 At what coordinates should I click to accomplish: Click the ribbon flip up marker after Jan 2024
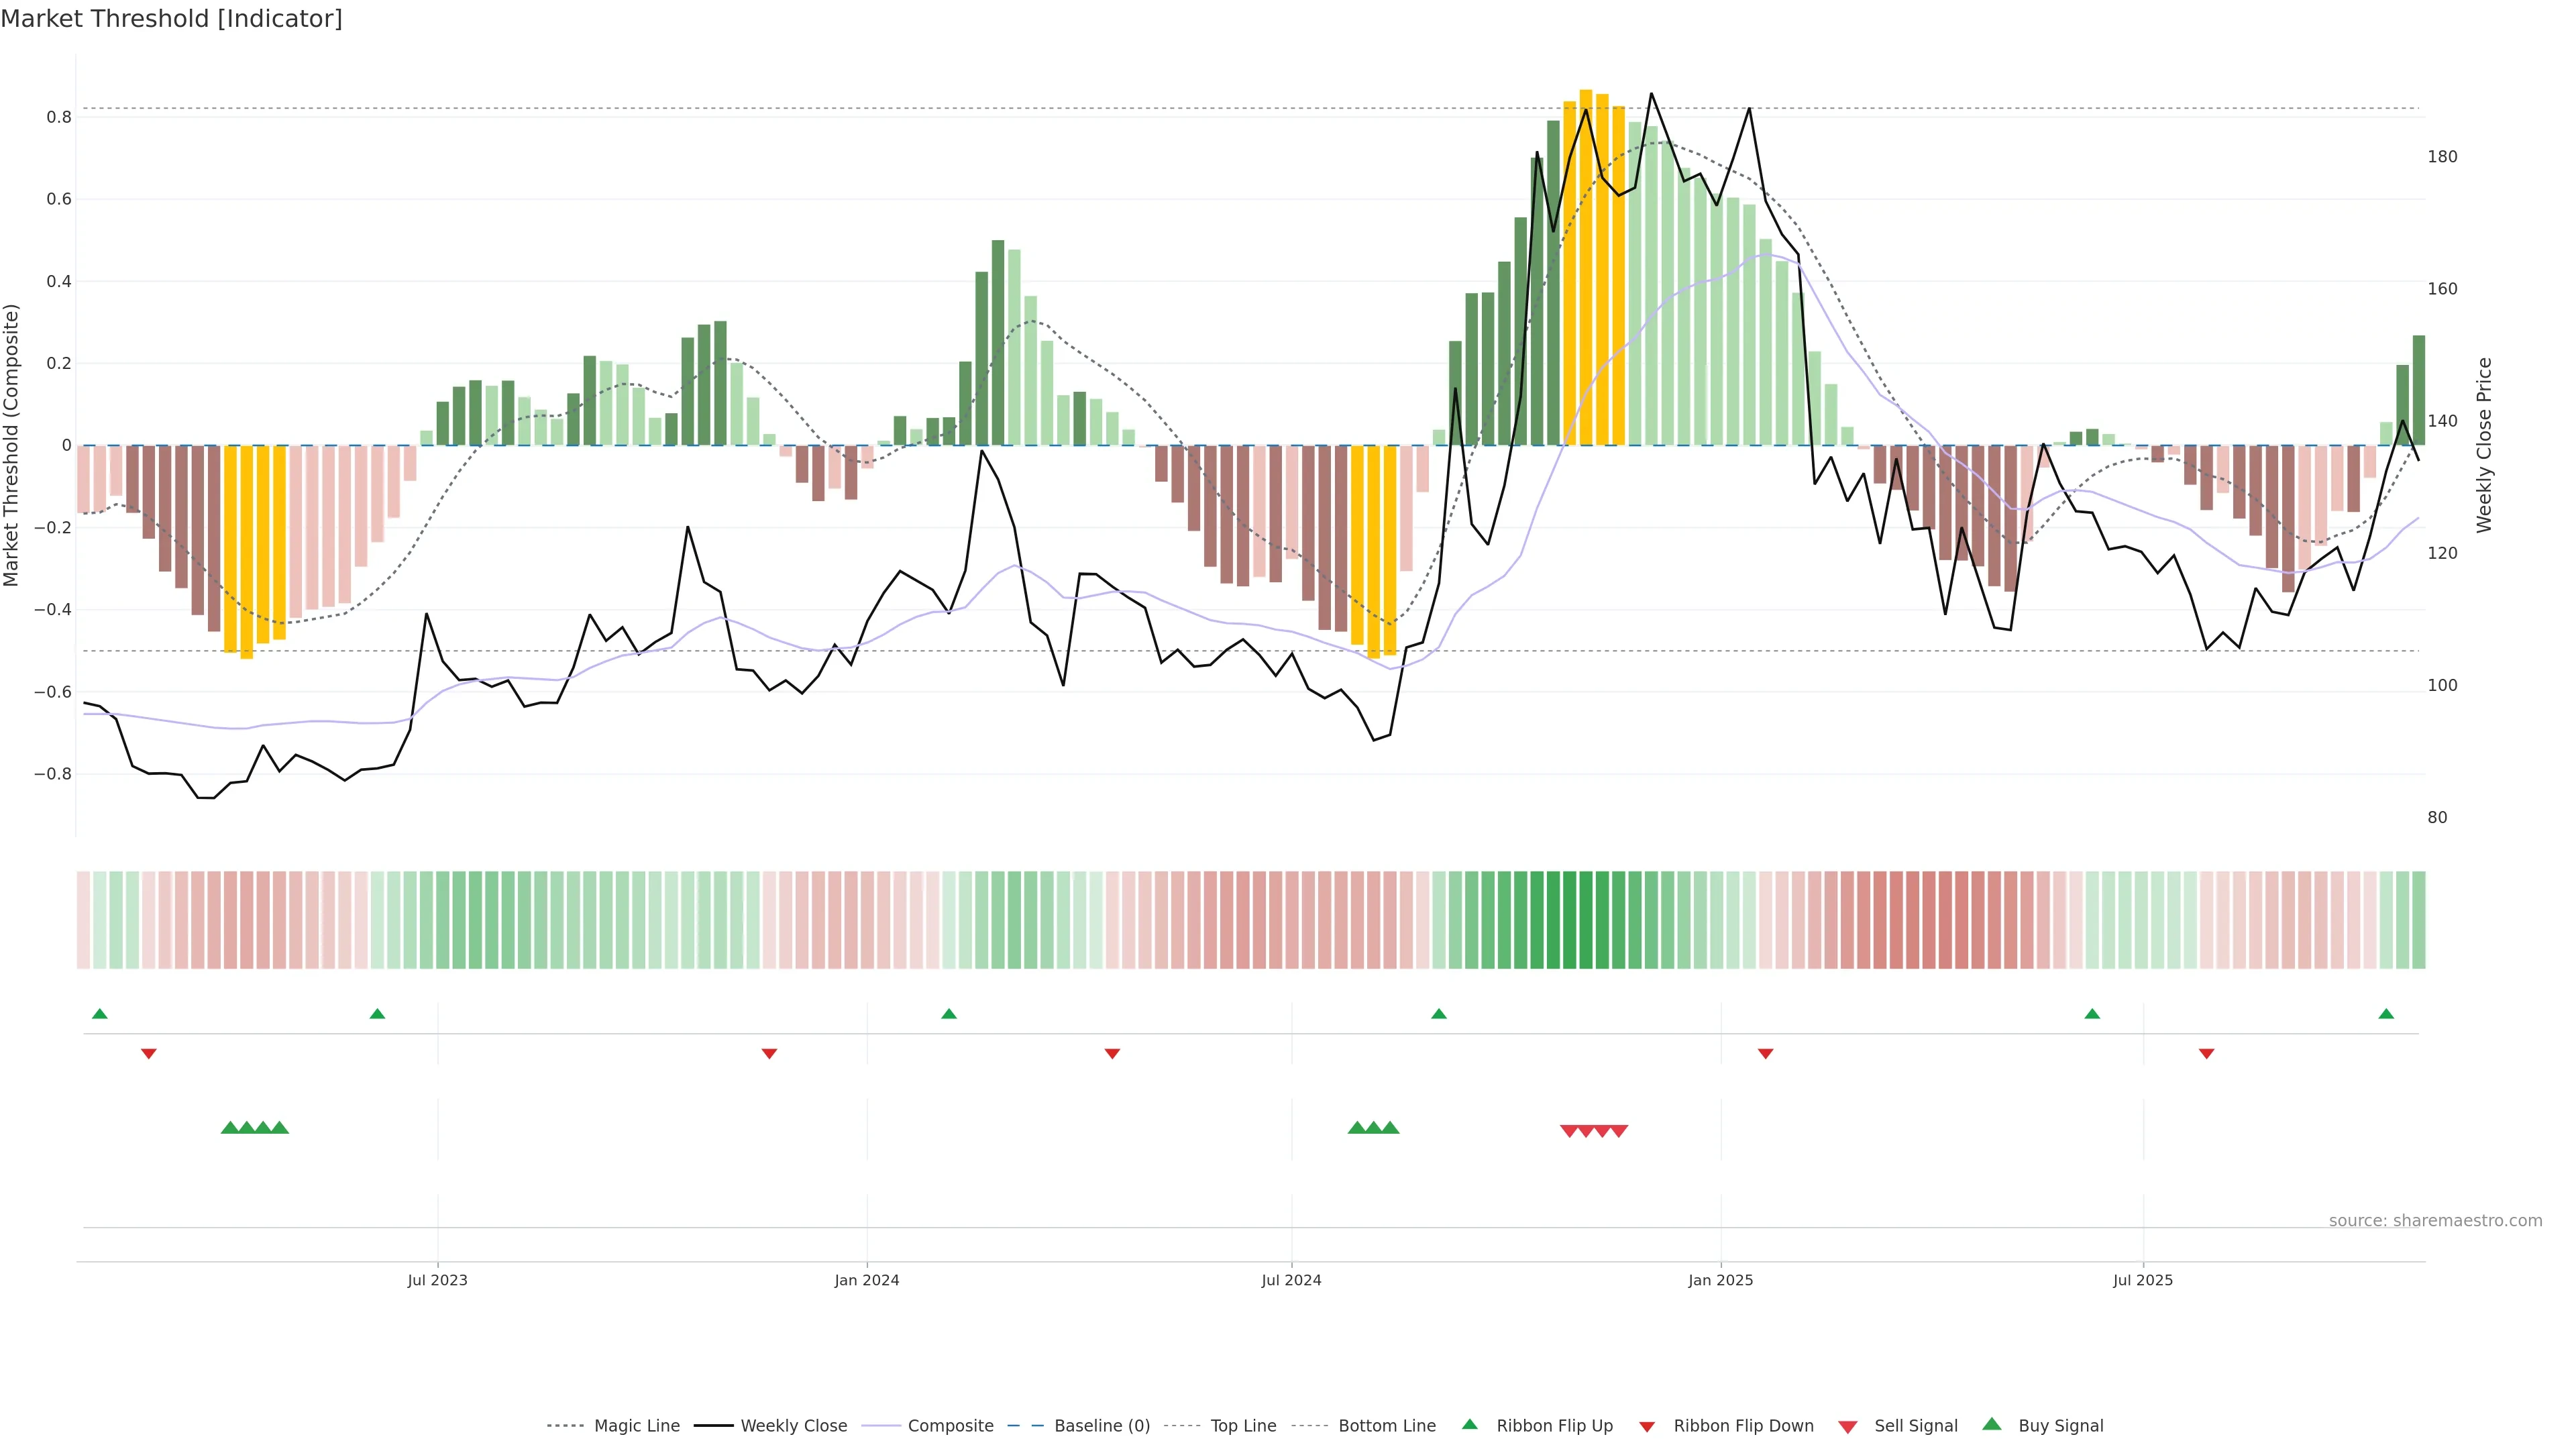949,1014
